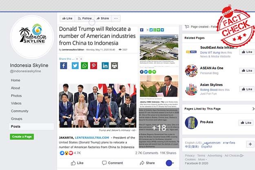
Task: Open the Groups section
Action: (x=17, y=119)
